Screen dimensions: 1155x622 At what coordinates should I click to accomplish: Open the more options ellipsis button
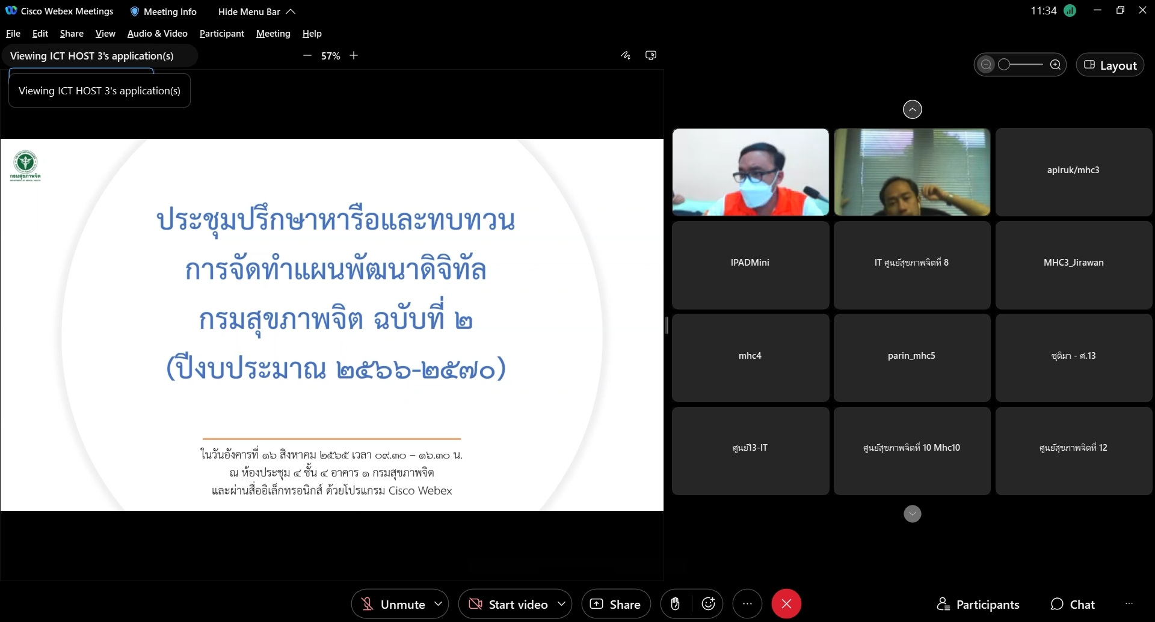point(747,604)
